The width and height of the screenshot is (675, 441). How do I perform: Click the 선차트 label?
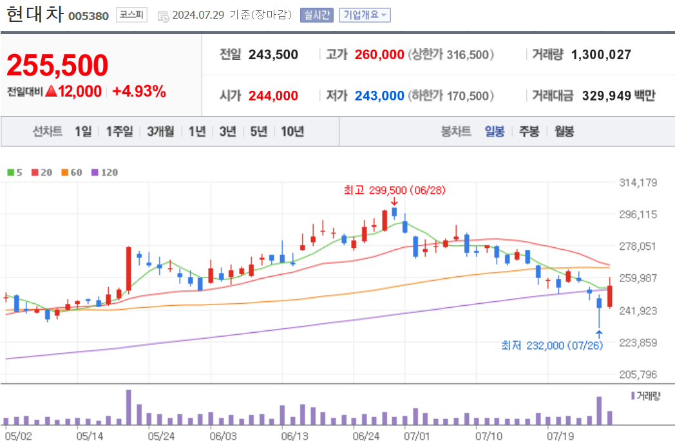click(x=48, y=131)
